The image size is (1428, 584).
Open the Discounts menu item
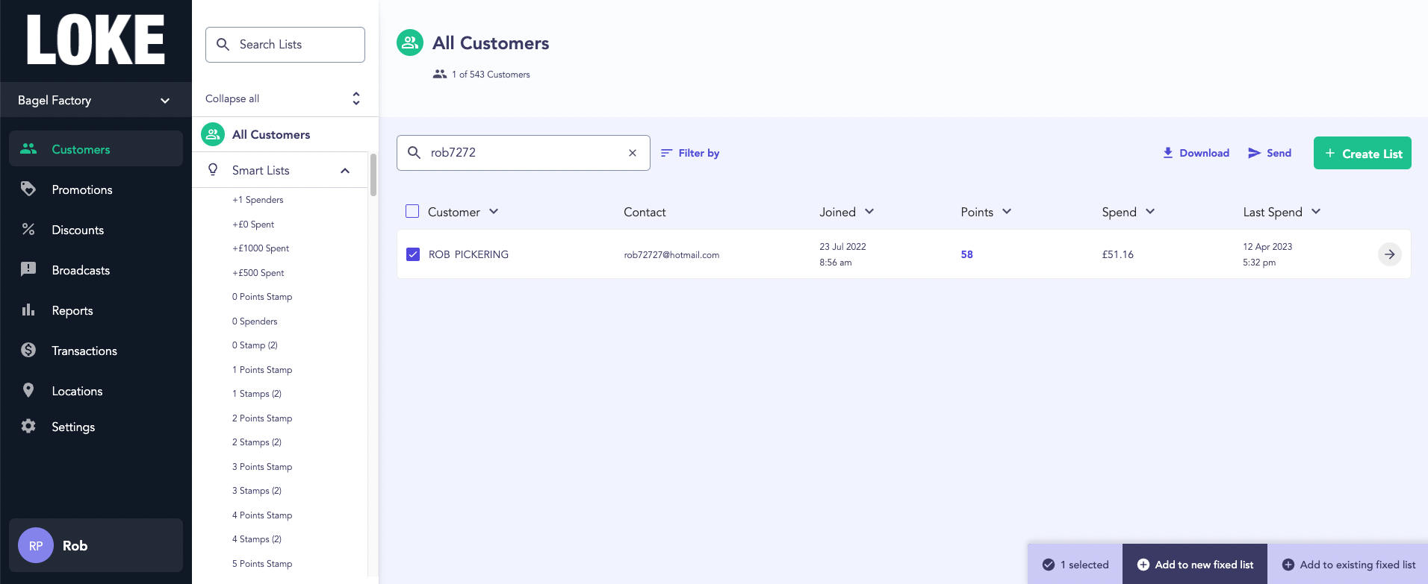coord(96,230)
